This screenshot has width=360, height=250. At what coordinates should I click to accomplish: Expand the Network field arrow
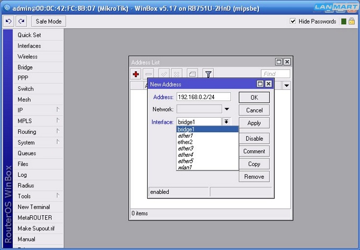227,109
